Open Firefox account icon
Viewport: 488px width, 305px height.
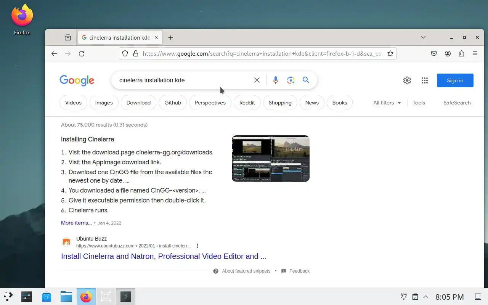tap(448, 54)
